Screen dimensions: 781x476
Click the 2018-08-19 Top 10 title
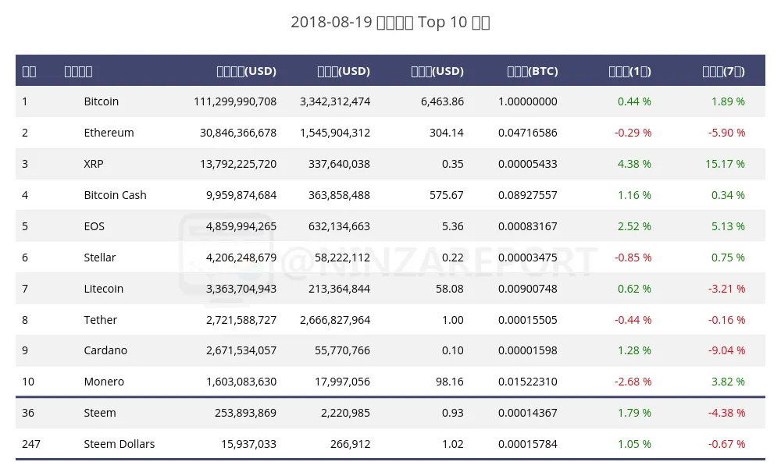coord(390,23)
